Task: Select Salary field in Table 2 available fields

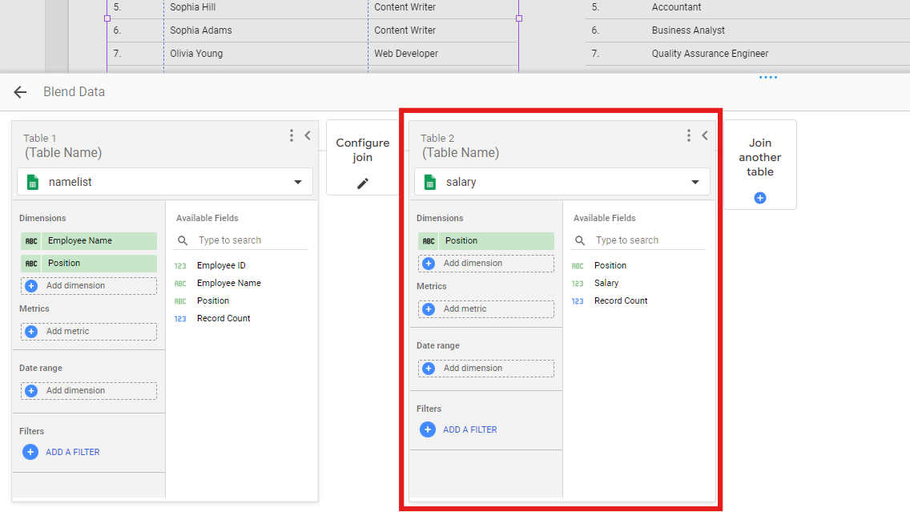Action: 606,283
